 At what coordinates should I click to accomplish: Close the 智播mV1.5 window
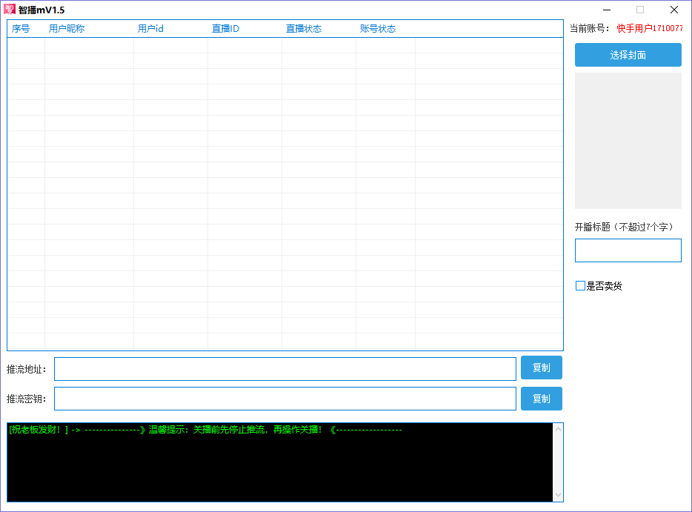[674, 10]
